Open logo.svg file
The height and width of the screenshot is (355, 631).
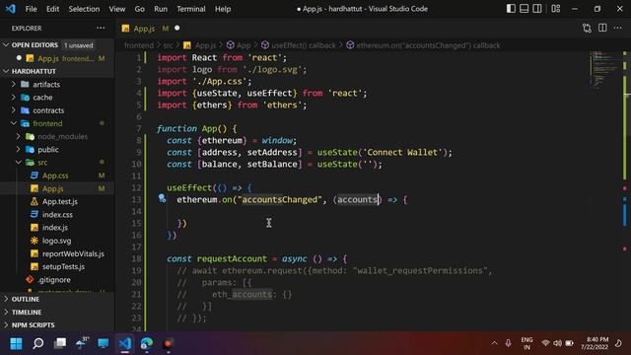(x=57, y=241)
